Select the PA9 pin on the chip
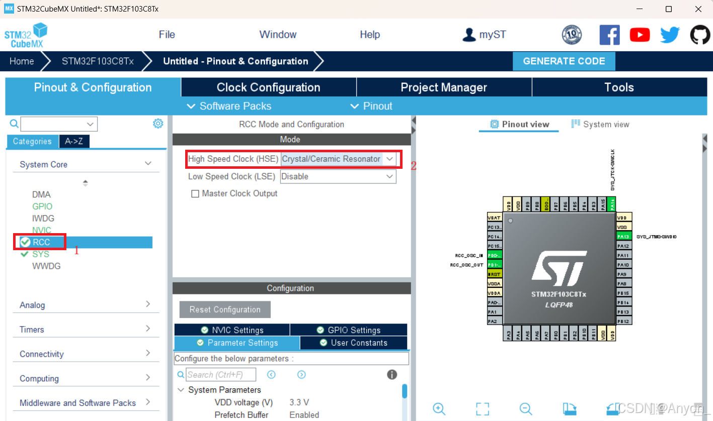 (623, 274)
